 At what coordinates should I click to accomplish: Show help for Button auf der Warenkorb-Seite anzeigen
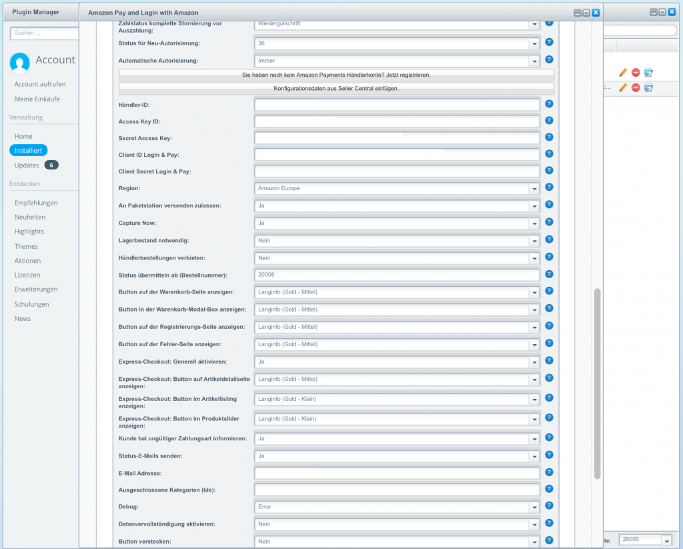tap(549, 291)
